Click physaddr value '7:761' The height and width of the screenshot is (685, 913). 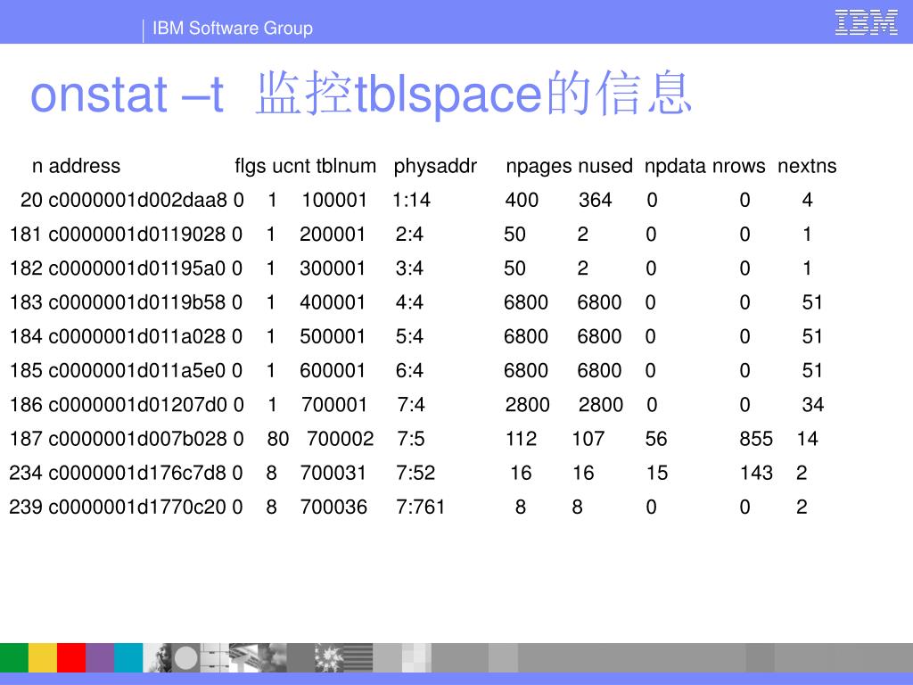click(421, 508)
